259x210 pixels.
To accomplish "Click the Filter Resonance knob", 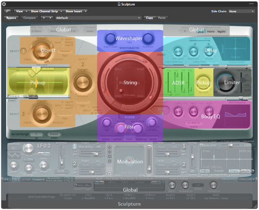I will coord(138,129).
